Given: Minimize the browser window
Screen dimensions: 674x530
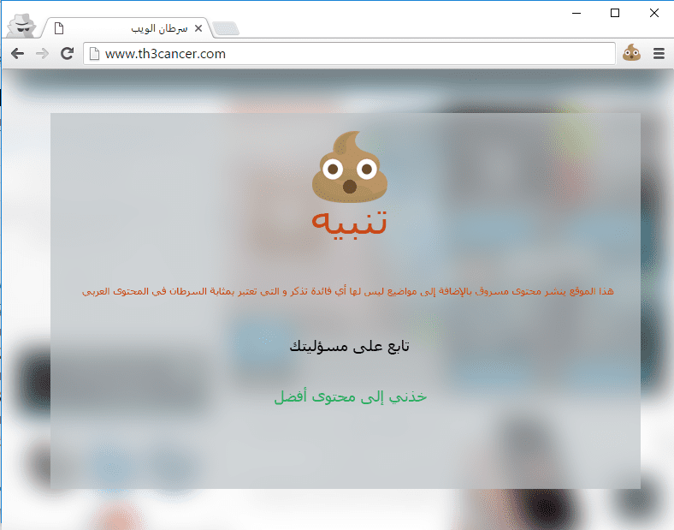Looking at the screenshot, I should click(x=576, y=14).
